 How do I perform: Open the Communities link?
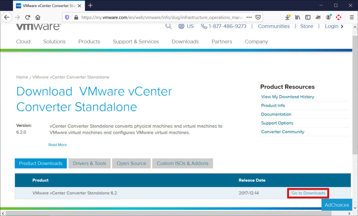point(274,26)
